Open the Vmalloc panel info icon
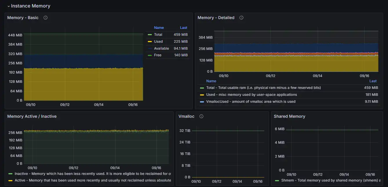 pos(201,116)
